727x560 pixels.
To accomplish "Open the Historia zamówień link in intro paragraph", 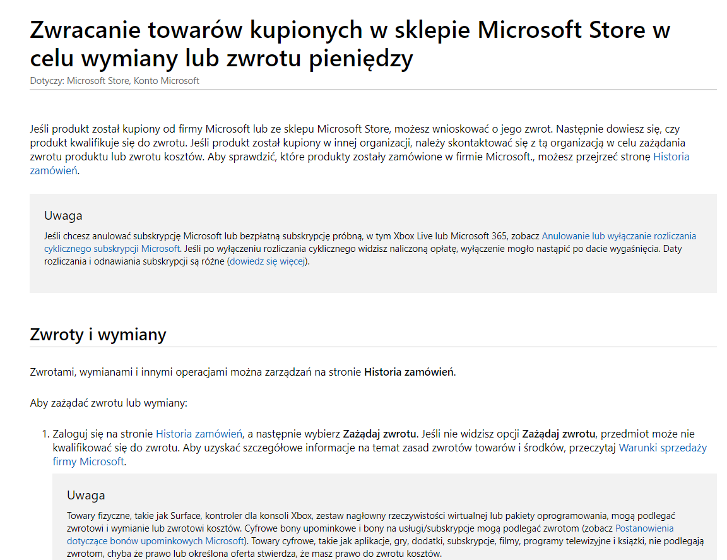I will click(x=671, y=157).
